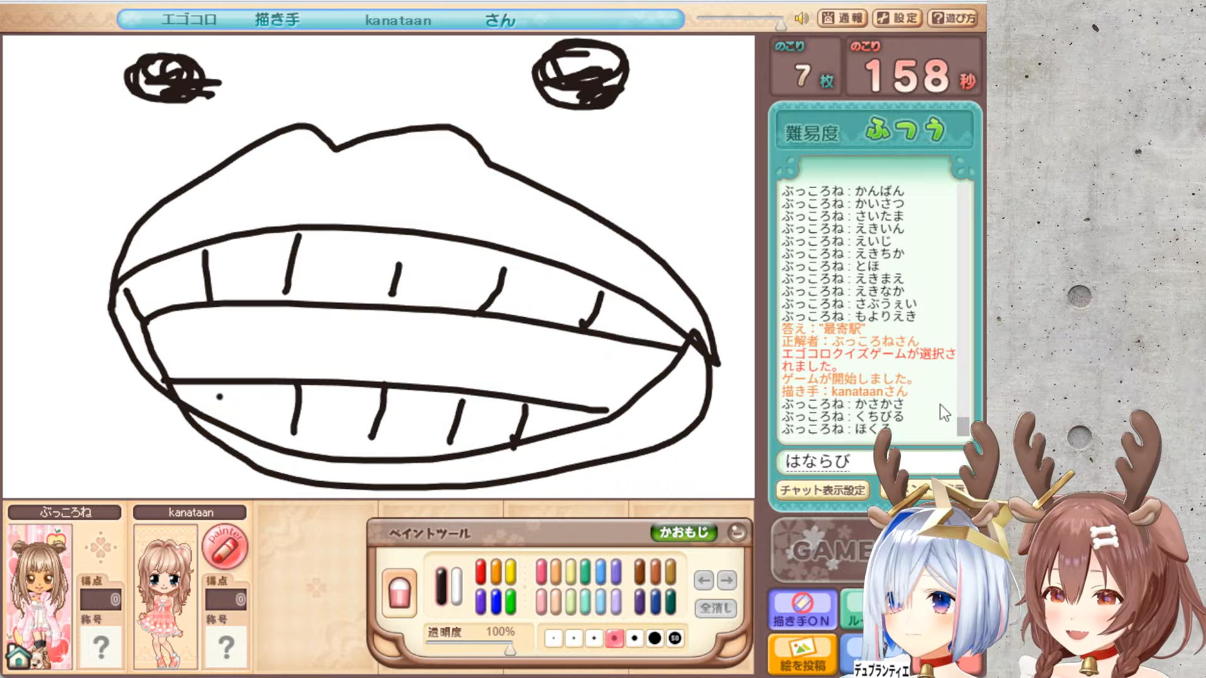The width and height of the screenshot is (1206, 678).
Task: Select the largest brush size 50
Action: coord(675,638)
